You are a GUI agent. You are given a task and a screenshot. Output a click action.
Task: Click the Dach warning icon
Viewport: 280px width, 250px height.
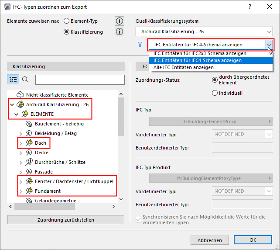[29, 142]
